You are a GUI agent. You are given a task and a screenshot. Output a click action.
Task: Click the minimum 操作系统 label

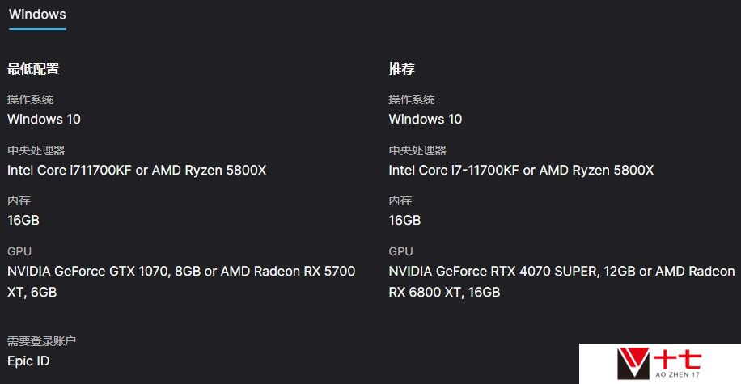pos(30,99)
